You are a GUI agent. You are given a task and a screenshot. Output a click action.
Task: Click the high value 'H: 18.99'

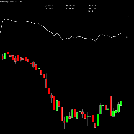coord(70,6)
